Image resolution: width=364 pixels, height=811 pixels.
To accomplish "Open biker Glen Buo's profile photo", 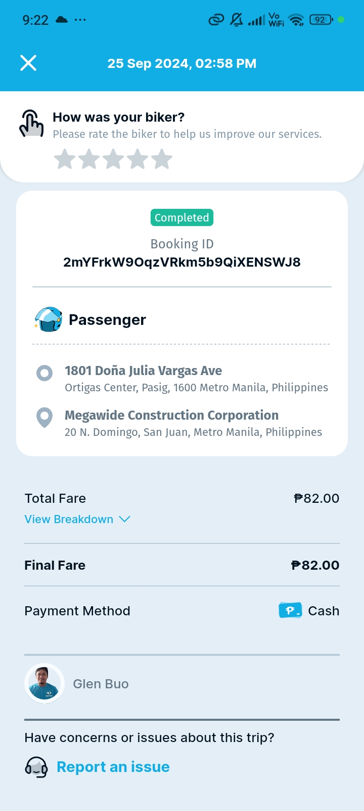I will pyautogui.click(x=44, y=683).
